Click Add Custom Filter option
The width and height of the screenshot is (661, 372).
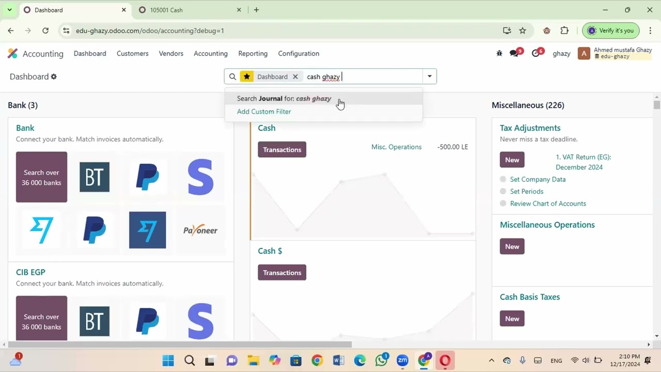(x=264, y=112)
